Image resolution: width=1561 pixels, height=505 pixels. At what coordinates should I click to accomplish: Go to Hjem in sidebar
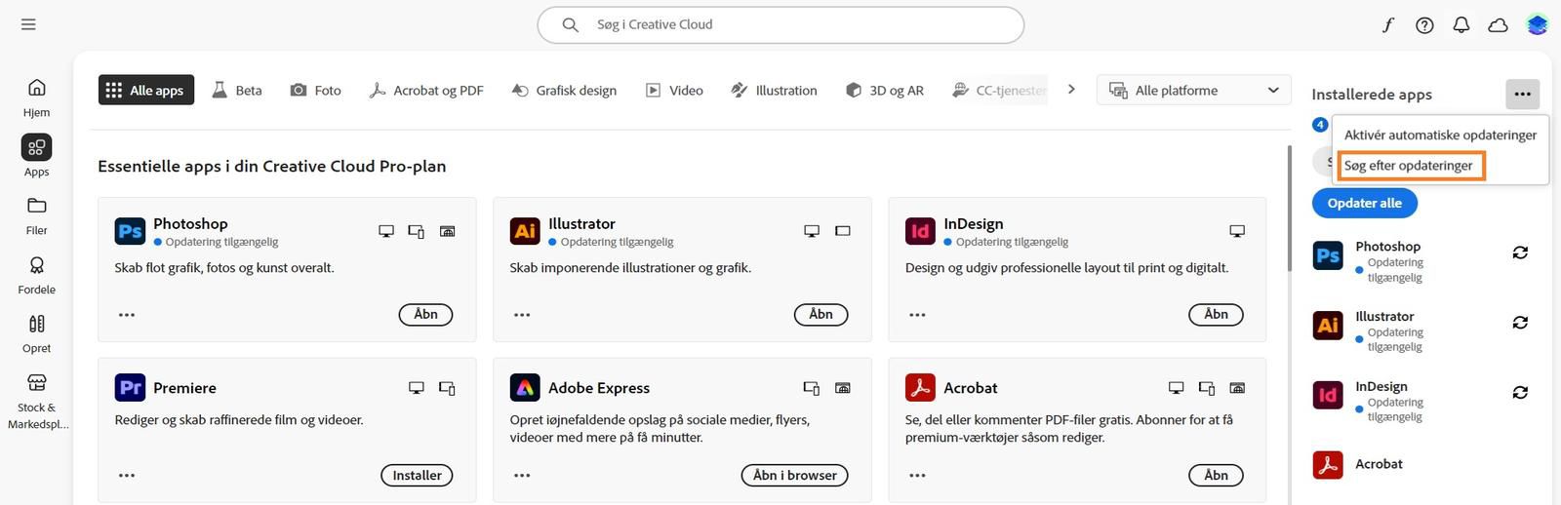[x=36, y=97]
